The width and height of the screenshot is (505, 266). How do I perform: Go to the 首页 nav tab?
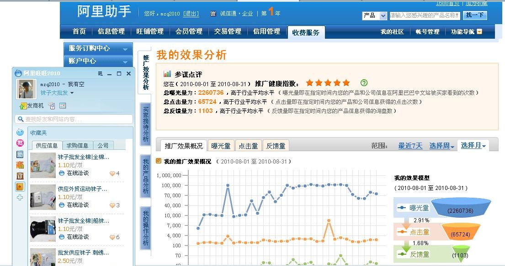click(x=79, y=31)
